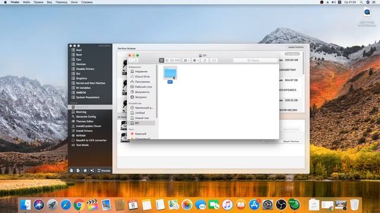
Task: Click the Donate button in Clover
Action: [x=104, y=170]
